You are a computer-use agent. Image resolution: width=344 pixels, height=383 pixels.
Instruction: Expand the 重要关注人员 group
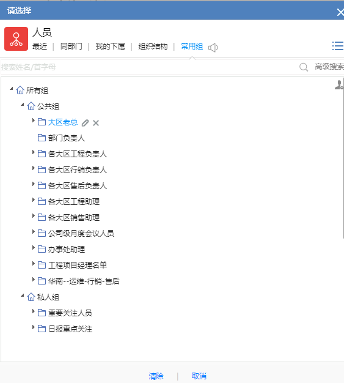[34, 311]
